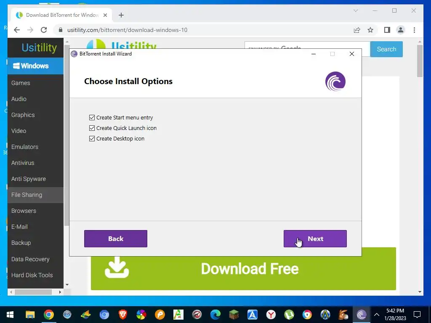The image size is (431, 323).
Task: Click the Chrome back arrow
Action: 17,30
